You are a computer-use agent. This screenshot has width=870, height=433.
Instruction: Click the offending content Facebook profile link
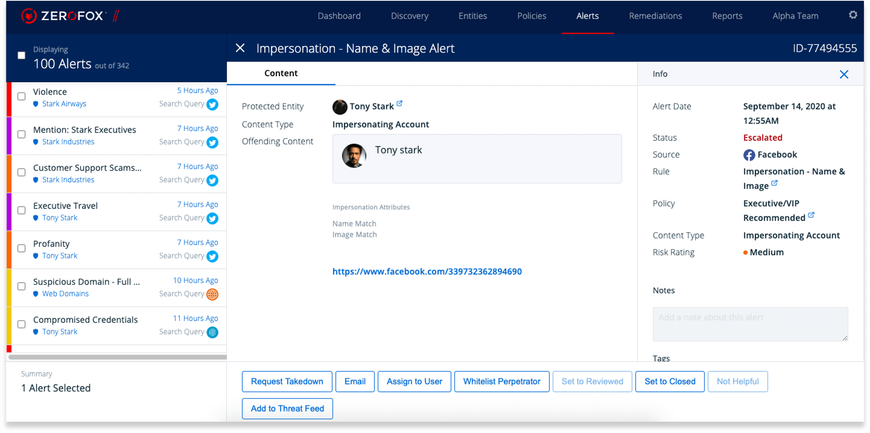[x=427, y=272]
